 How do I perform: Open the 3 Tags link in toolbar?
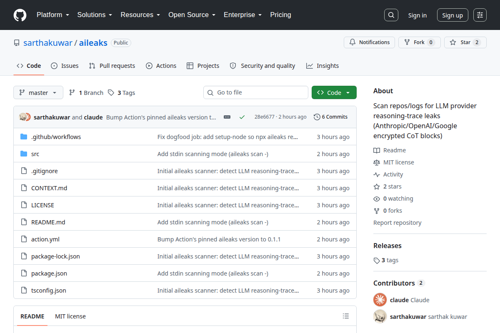pos(121,93)
